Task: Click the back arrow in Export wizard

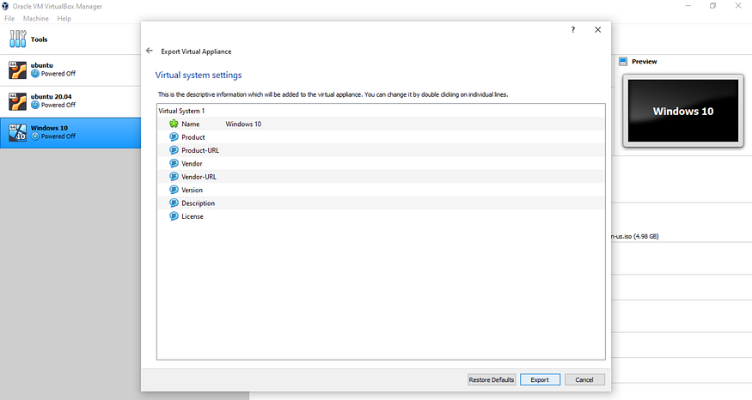Action: tap(150, 51)
